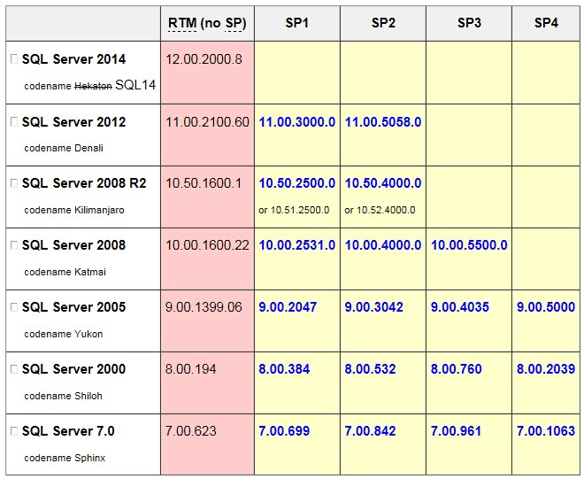Image resolution: width=584 pixels, height=479 pixels.
Task: Select the 12.00.2000.8 RTM cell
Action: (207, 73)
